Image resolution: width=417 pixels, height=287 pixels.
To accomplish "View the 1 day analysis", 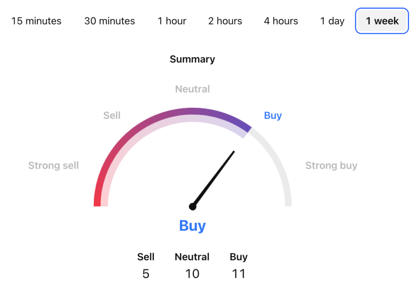I will click(332, 21).
